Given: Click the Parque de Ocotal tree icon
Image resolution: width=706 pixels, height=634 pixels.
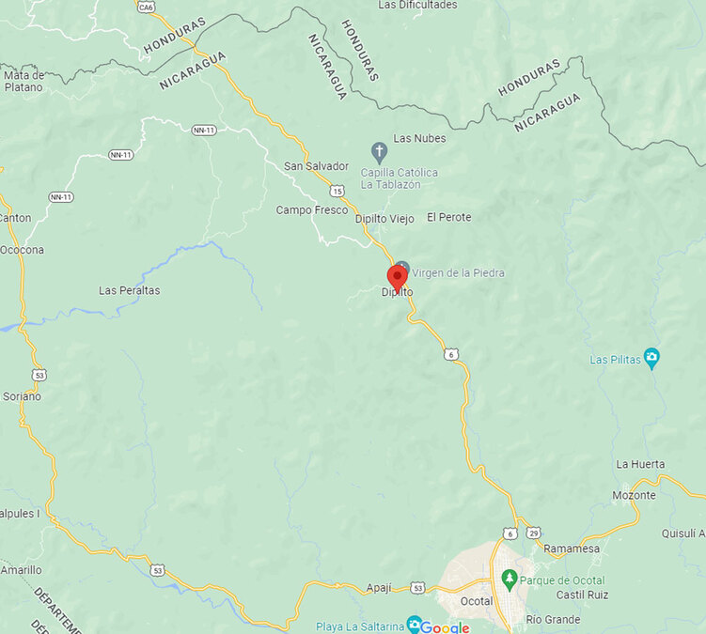Looking at the screenshot, I should 510,580.
